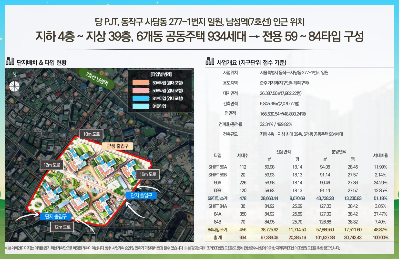Click the 28,663.44 exclusive area subtotal

point(269,198)
